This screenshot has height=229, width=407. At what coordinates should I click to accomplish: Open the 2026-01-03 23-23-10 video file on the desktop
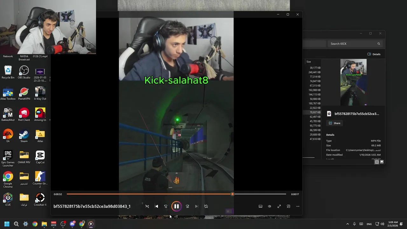coord(40,75)
